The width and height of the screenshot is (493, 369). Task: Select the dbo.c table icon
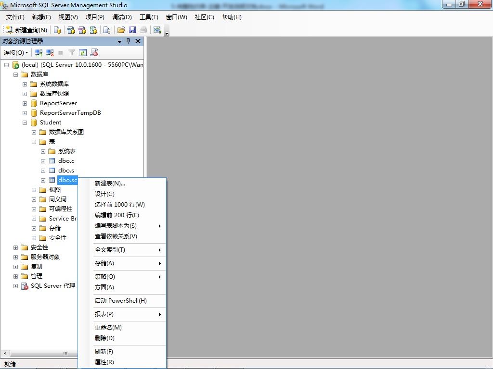click(x=52, y=161)
